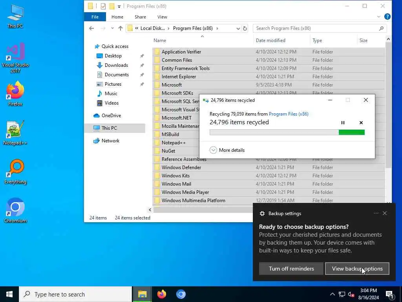Screen dimensions: 402x302
Task: Launch Everything search desktop shortcut
Action: pyautogui.click(x=15, y=172)
